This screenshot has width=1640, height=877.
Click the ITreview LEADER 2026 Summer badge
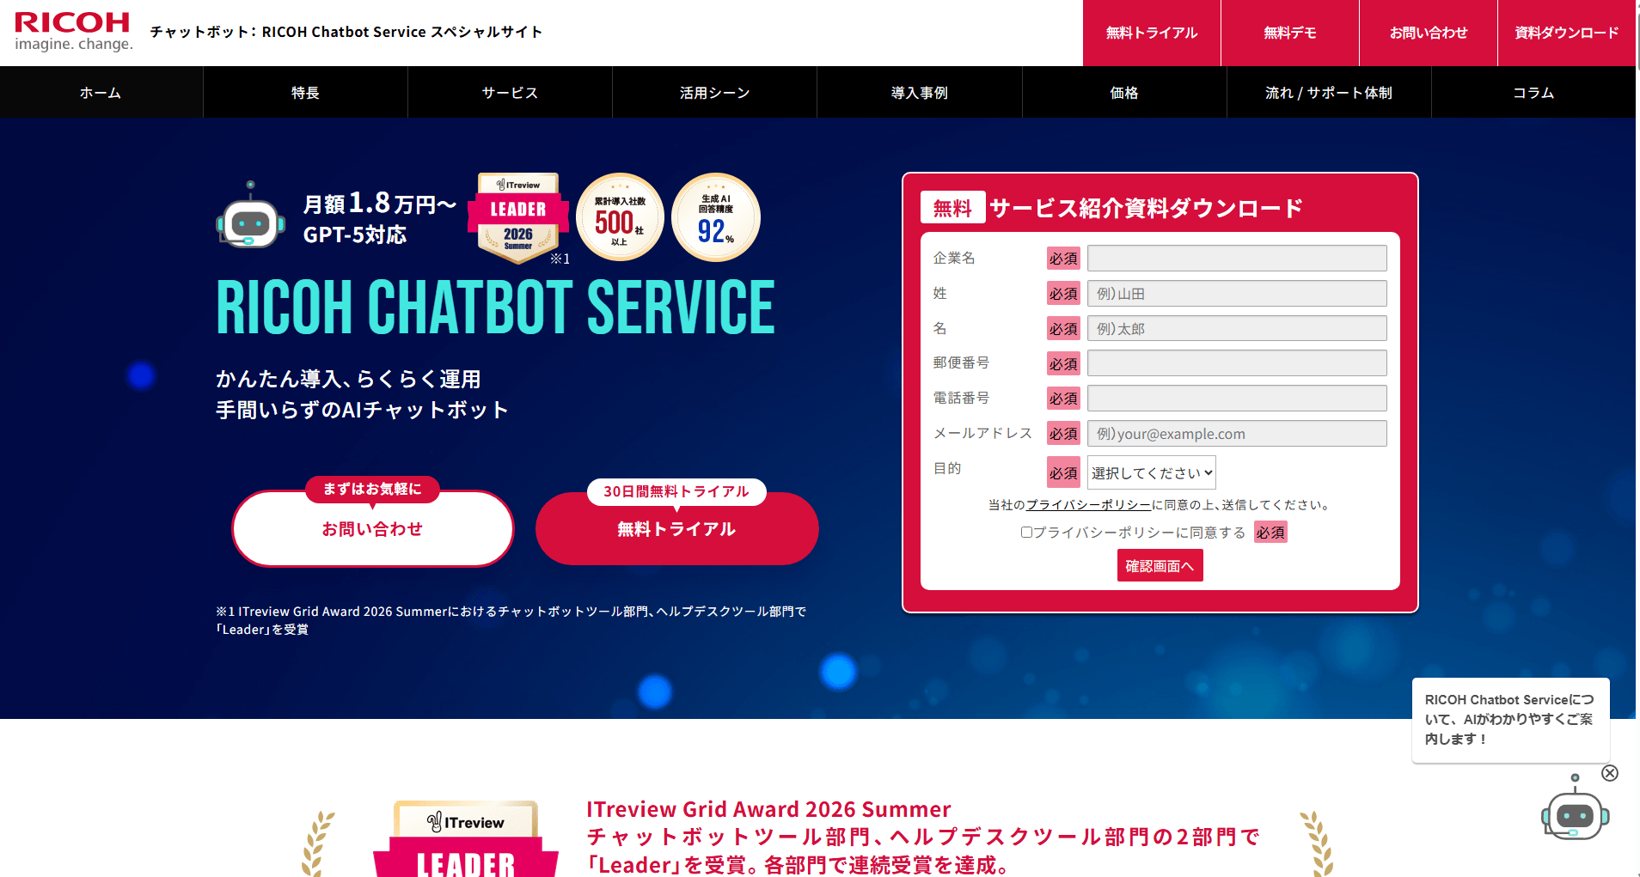pyautogui.click(x=518, y=216)
